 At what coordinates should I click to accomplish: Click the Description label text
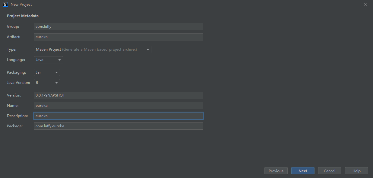coord(17,116)
